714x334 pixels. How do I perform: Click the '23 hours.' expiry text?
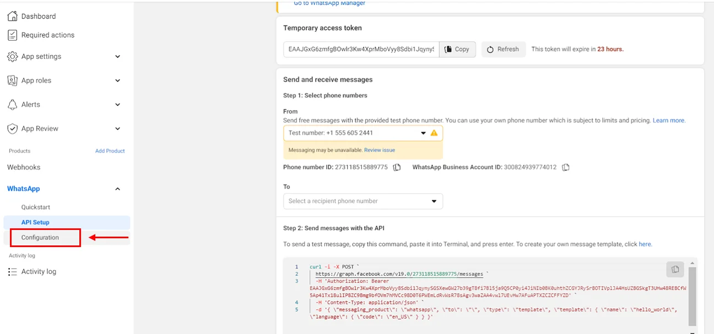(610, 49)
